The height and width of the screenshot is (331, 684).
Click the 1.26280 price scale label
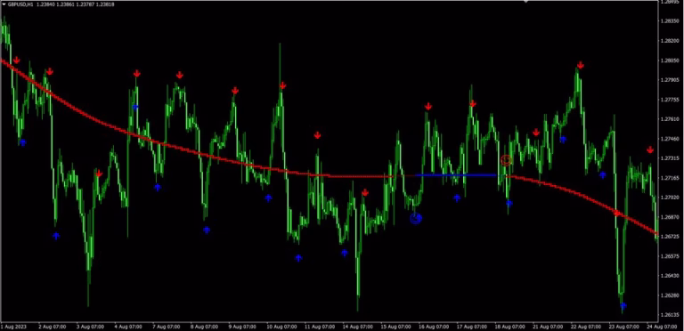coord(672,295)
